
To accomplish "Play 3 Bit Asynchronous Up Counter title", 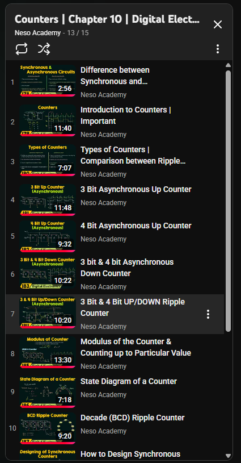I will (136, 189).
